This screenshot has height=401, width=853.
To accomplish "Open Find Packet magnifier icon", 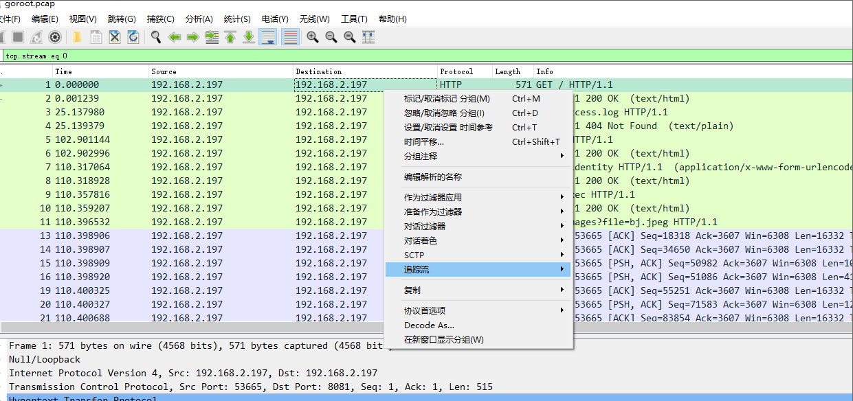I will (x=156, y=37).
